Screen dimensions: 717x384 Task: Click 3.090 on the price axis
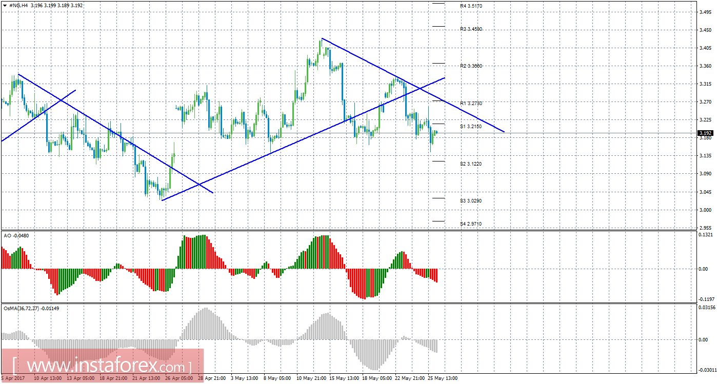(x=705, y=174)
